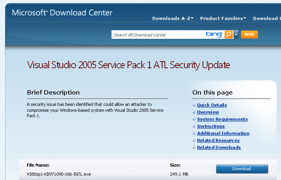Click the file name VS80sp1-KB971090-X86-INTL.exe
Image resolution: width=281 pixels, height=180 pixels.
[59, 174]
